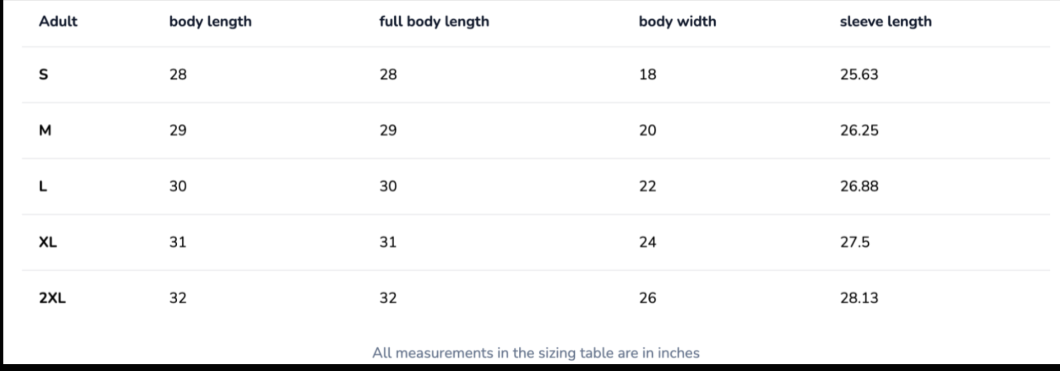Click body width value 22 for size L
This screenshot has height=371, width=1060.
(647, 186)
